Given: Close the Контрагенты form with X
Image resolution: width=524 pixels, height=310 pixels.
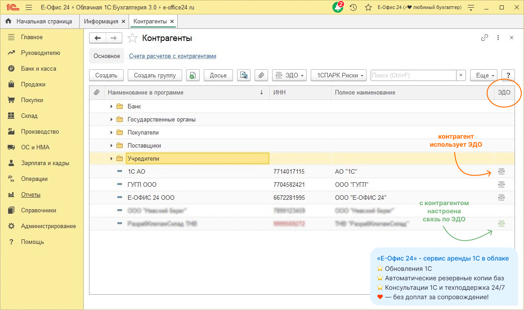Looking at the screenshot, I should coord(512,38).
